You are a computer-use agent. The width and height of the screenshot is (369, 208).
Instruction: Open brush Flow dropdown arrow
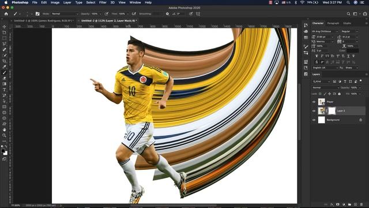[x=128, y=14]
